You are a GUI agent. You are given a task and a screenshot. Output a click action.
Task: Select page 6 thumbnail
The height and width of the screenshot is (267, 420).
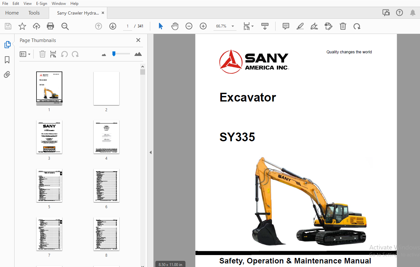pyautogui.click(x=106, y=186)
